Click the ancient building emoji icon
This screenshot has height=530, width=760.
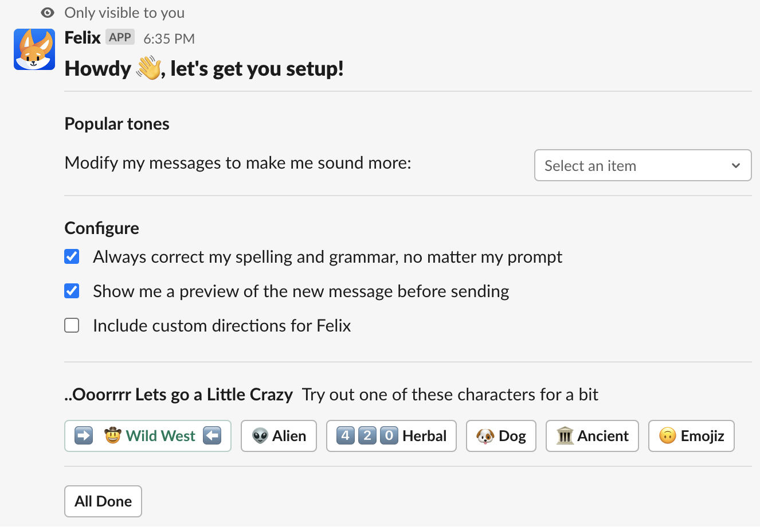point(565,436)
